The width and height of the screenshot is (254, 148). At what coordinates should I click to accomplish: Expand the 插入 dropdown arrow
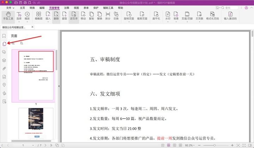tap(48, 22)
